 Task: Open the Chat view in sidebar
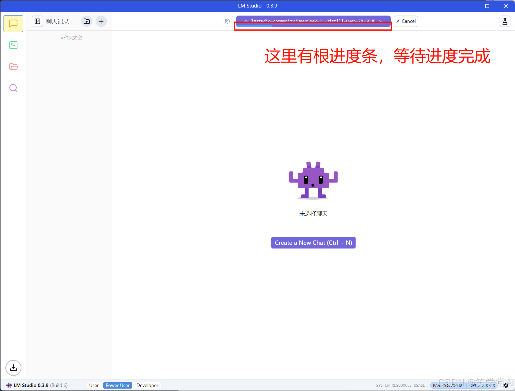tap(13, 24)
